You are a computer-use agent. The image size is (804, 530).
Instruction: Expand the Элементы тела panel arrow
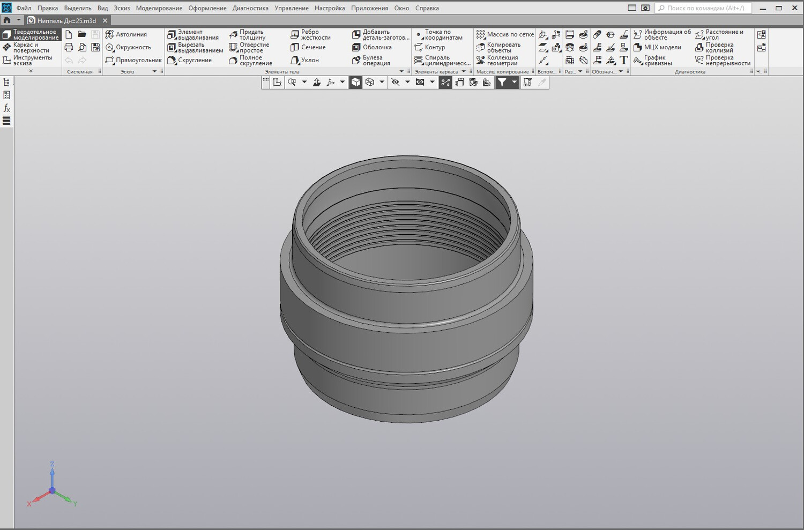pyautogui.click(x=401, y=71)
